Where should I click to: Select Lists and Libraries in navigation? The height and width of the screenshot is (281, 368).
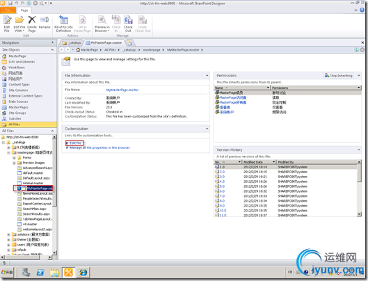[22, 62]
